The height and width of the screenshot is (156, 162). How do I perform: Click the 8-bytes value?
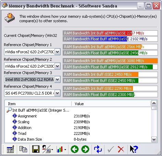pyautogui.click(x=80, y=139)
